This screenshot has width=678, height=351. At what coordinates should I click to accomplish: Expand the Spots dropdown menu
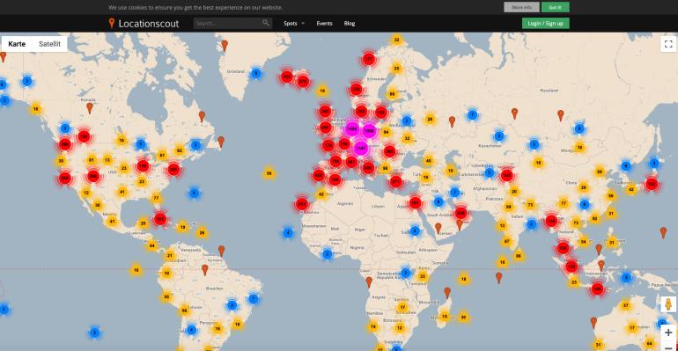coord(294,24)
